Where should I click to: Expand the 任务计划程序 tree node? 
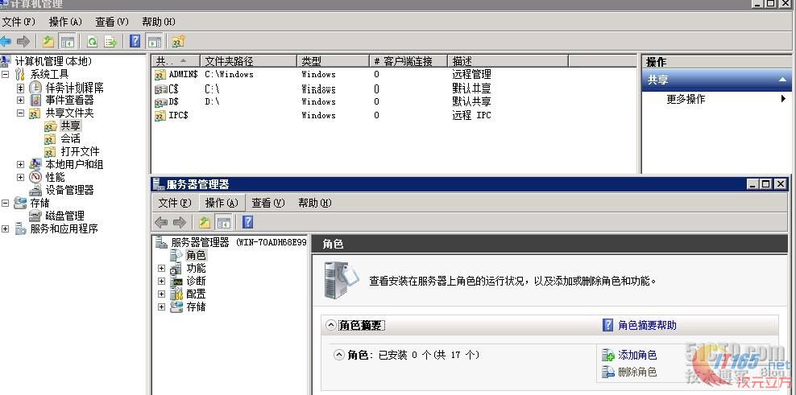click(x=20, y=88)
